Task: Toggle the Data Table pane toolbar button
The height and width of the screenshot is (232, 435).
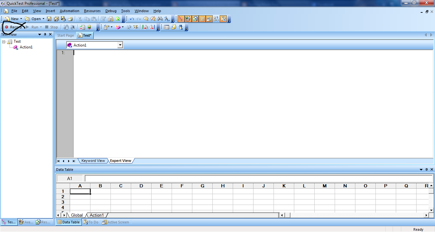Action: pyautogui.click(x=202, y=19)
